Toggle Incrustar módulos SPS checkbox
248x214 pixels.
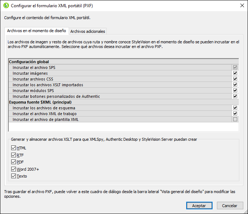[x=235, y=91]
